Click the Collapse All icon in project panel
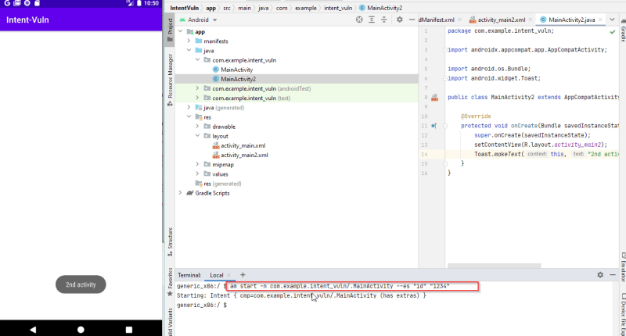This screenshot has height=336, width=626. click(384, 20)
